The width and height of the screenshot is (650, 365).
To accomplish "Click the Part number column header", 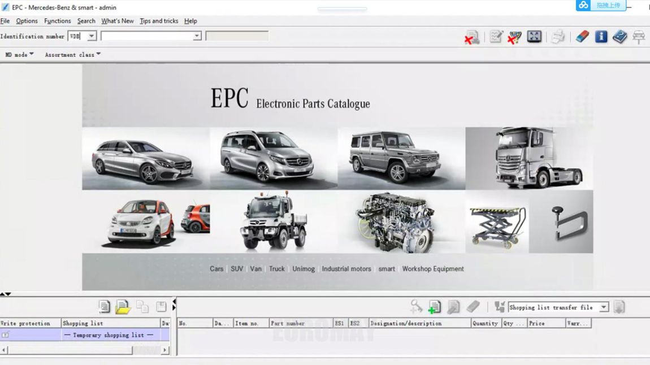I will pyautogui.click(x=301, y=323).
